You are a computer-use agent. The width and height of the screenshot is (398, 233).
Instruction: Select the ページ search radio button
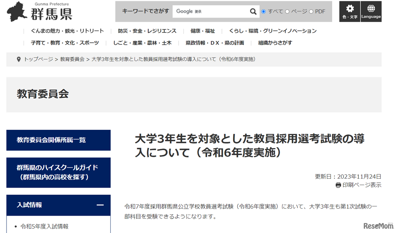[287, 11]
